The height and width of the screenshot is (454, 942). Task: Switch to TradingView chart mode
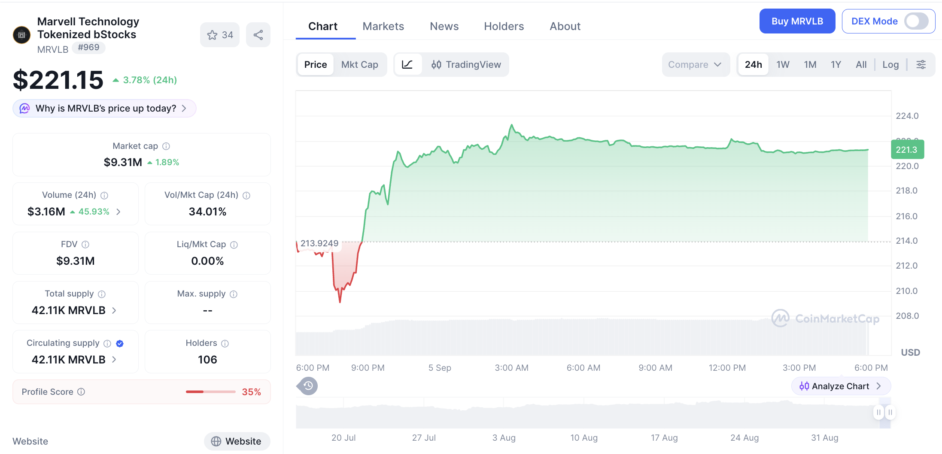tap(466, 64)
